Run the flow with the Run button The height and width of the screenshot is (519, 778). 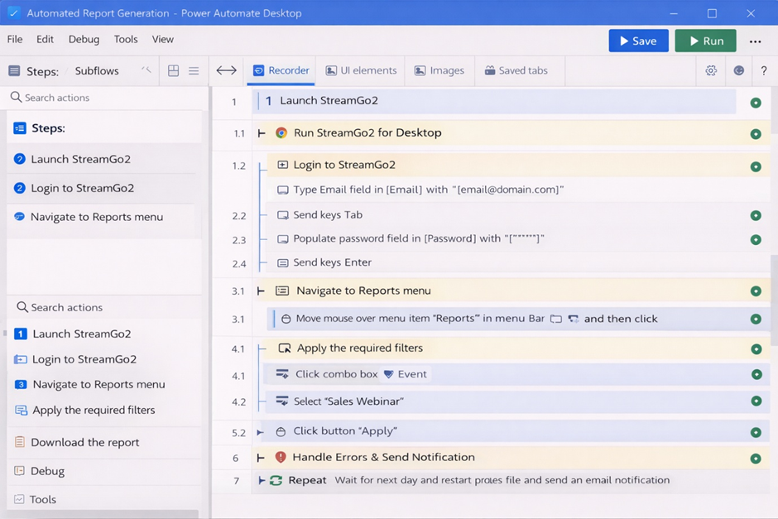coord(705,39)
